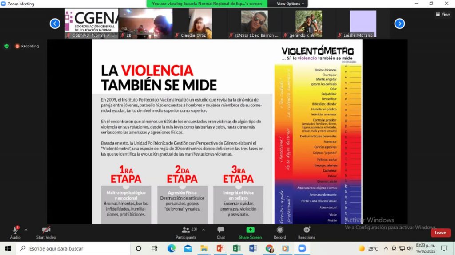
Task: Select gerardo participant thumbnail
Action: point(309,24)
